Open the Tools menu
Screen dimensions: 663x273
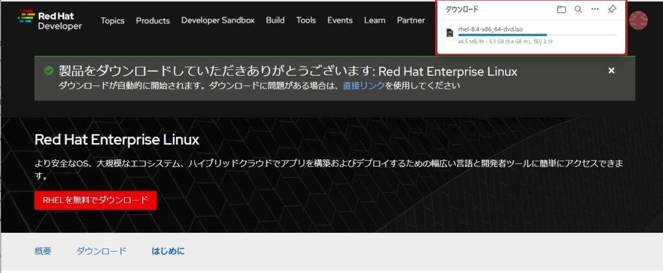[306, 20]
